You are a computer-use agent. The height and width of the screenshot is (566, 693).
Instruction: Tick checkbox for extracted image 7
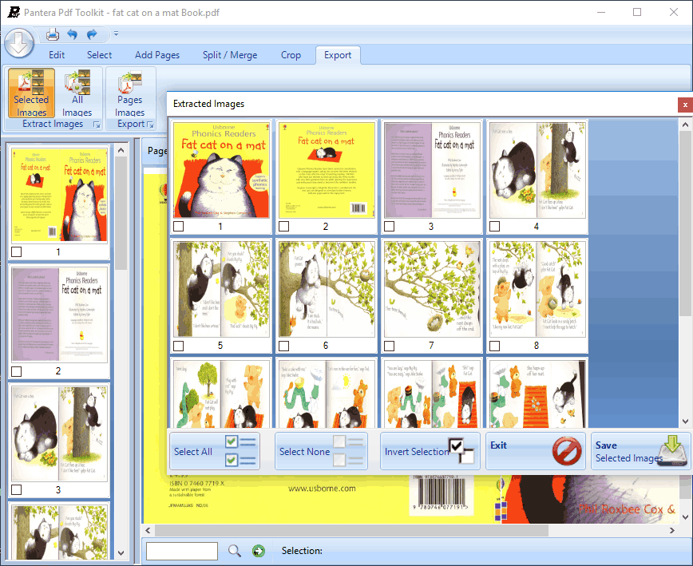(x=389, y=346)
